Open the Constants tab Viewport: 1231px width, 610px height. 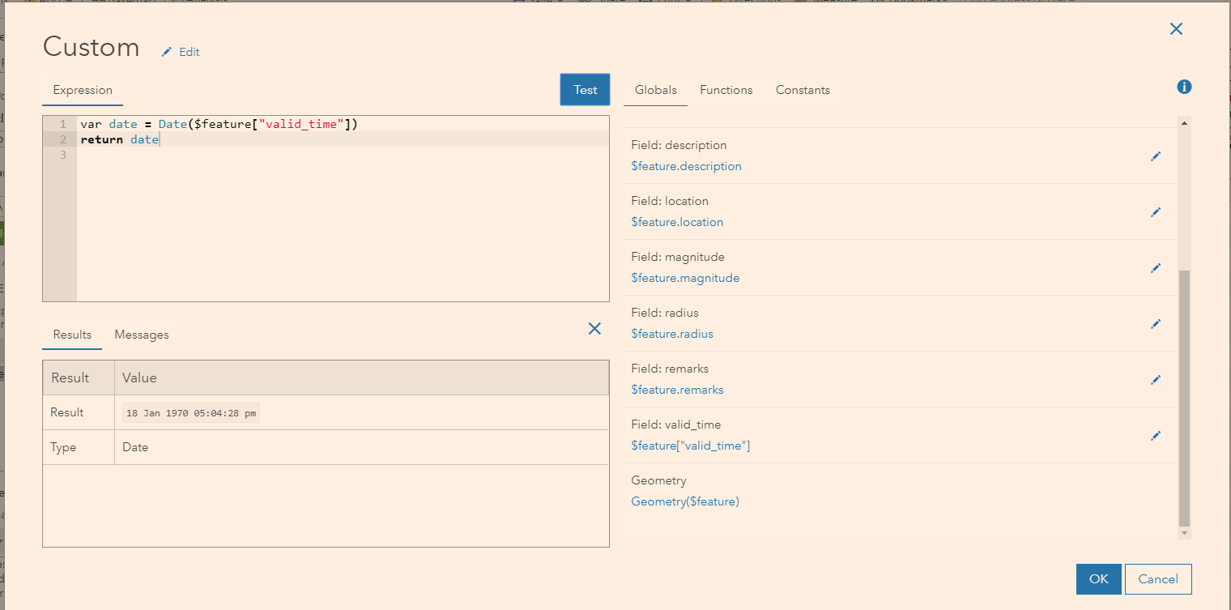click(x=802, y=90)
